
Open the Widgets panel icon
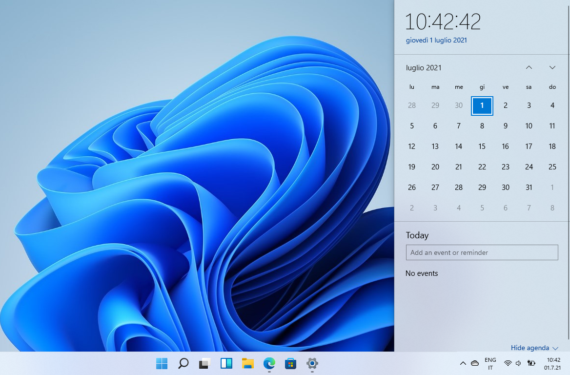[x=226, y=363]
